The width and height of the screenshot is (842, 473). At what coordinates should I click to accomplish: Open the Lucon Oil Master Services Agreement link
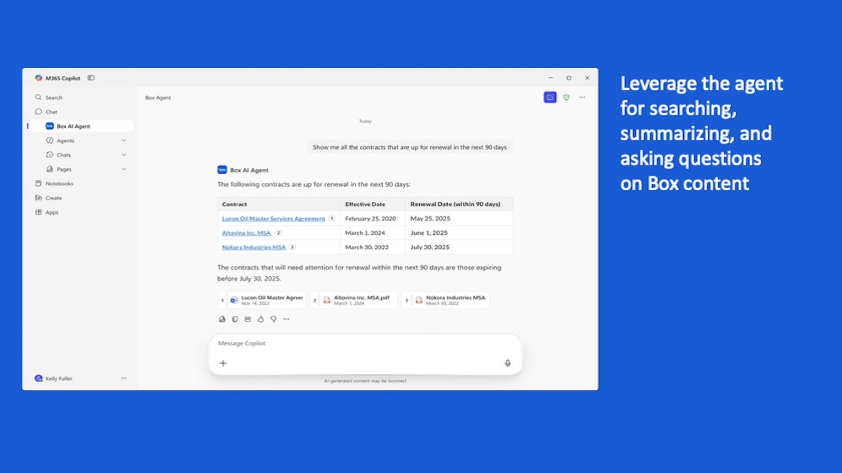274,219
